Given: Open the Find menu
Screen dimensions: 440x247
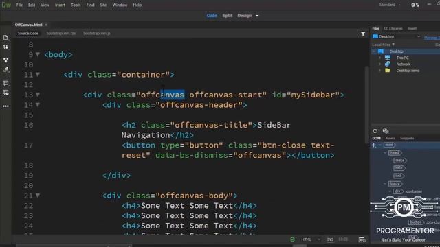Looking at the screenshot, I should [90, 5].
